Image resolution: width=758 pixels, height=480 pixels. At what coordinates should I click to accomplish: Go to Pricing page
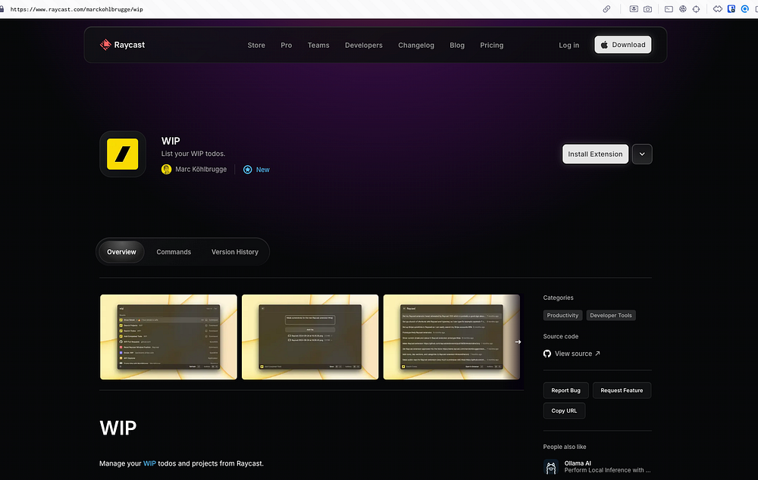(492, 45)
